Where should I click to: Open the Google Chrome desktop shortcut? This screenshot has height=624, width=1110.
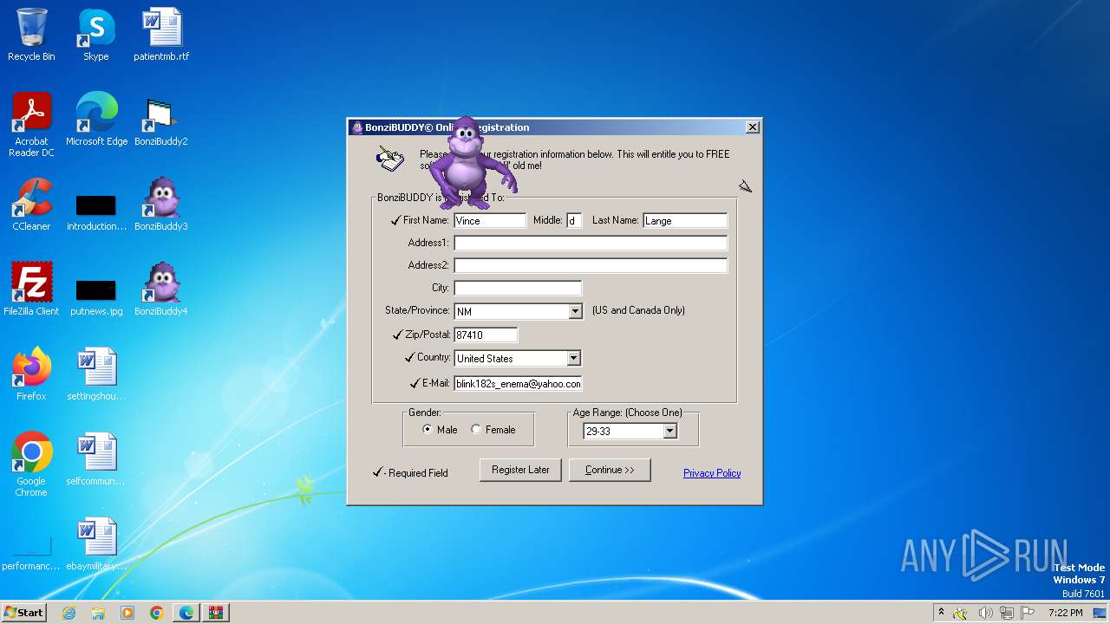point(31,464)
